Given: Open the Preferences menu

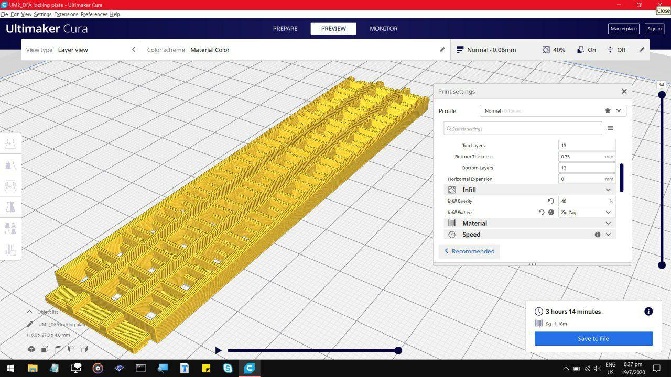Looking at the screenshot, I should 94,14.
